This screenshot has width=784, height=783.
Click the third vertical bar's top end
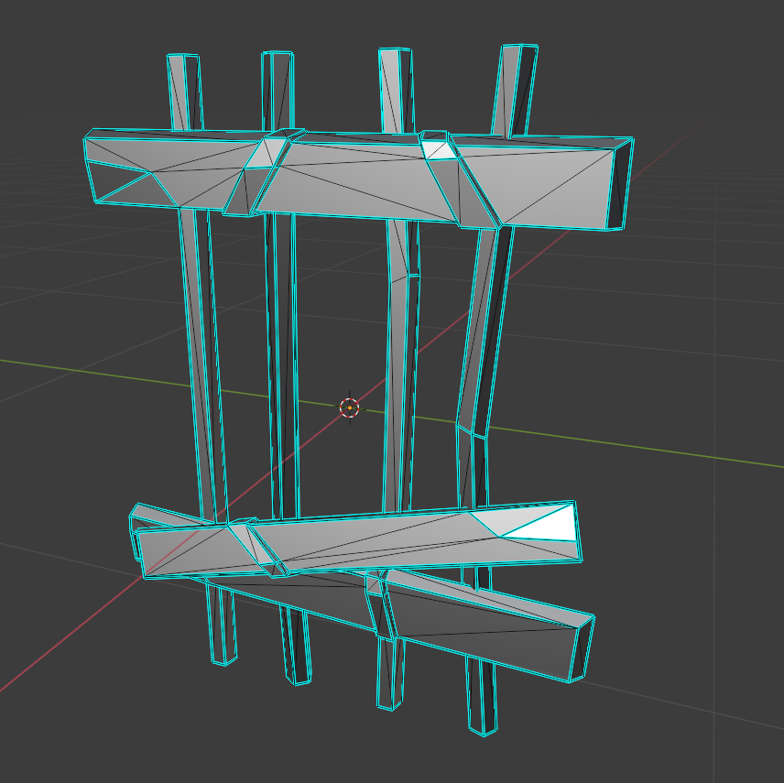pyautogui.click(x=397, y=91)
